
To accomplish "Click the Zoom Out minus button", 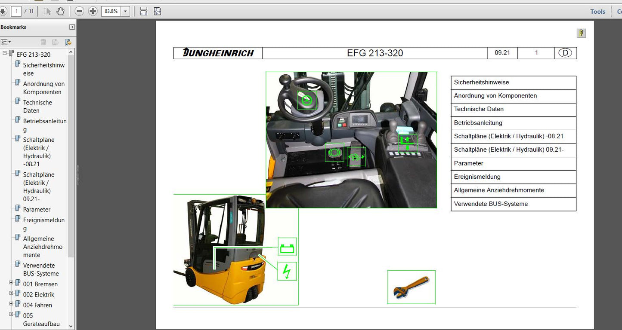I will (79, 11).
